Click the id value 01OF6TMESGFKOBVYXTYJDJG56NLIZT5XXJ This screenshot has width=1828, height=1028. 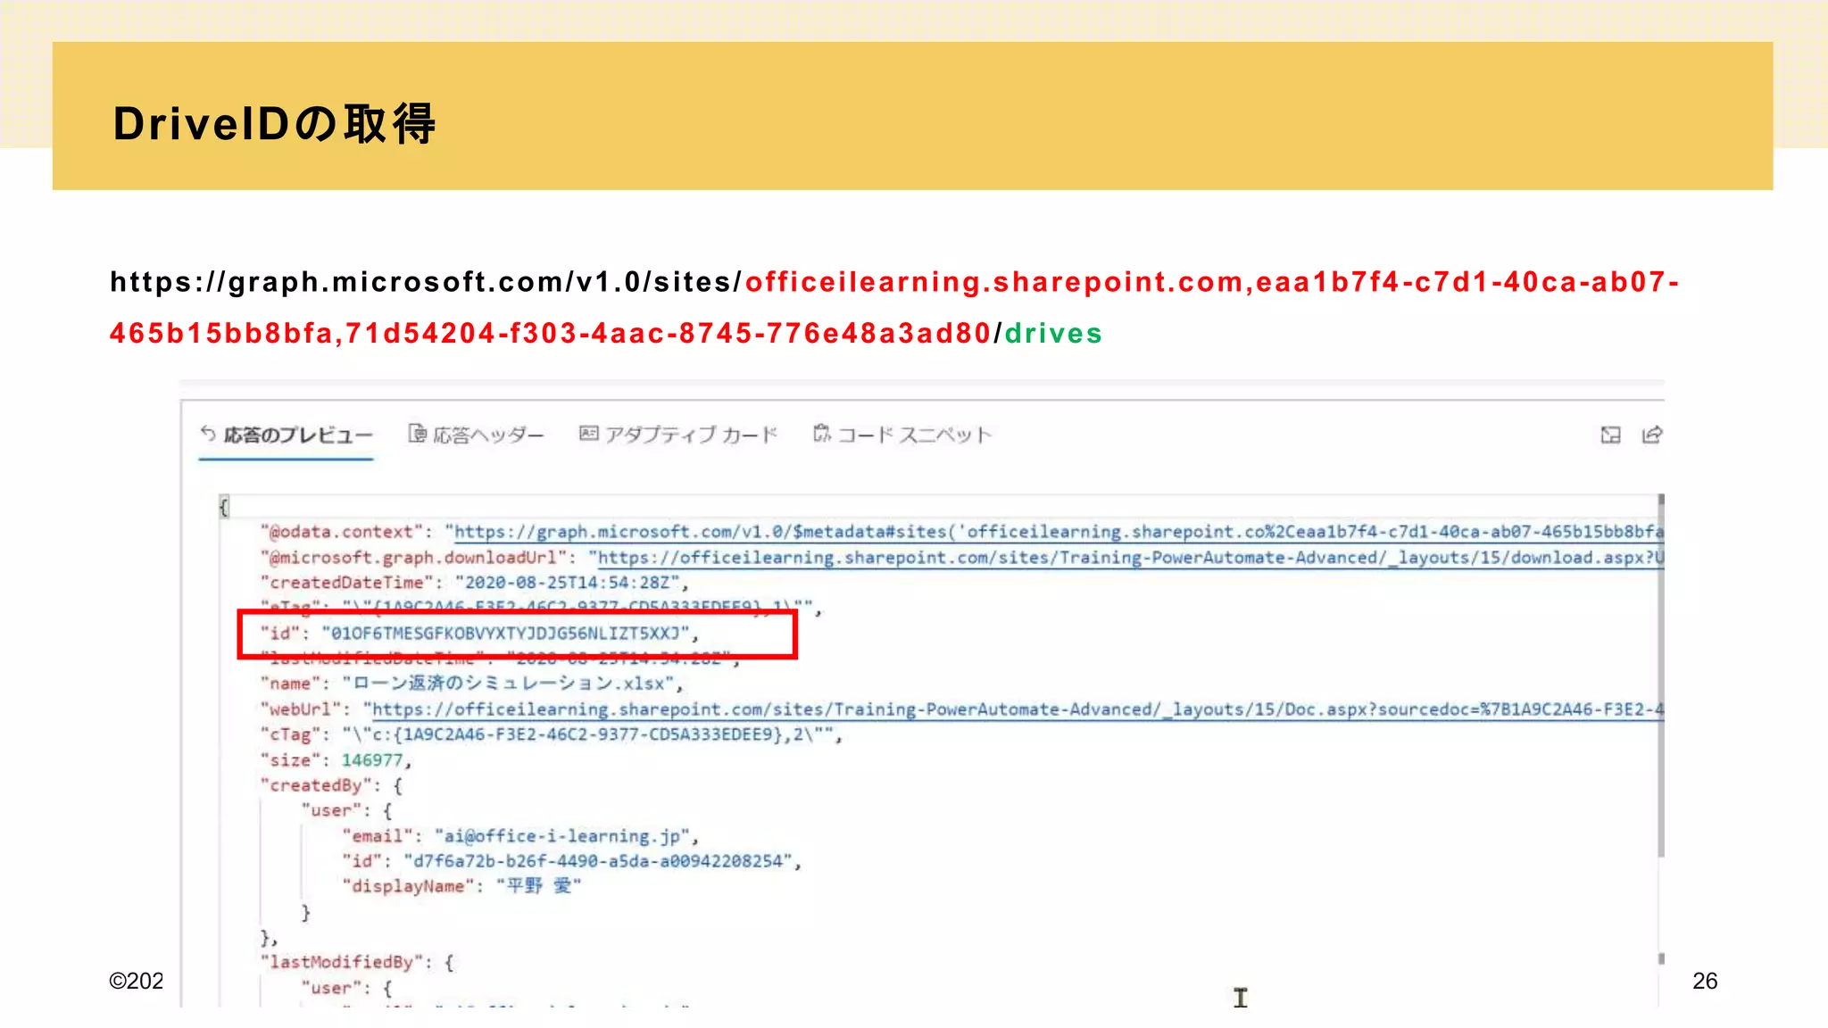[x=506, y=634]
